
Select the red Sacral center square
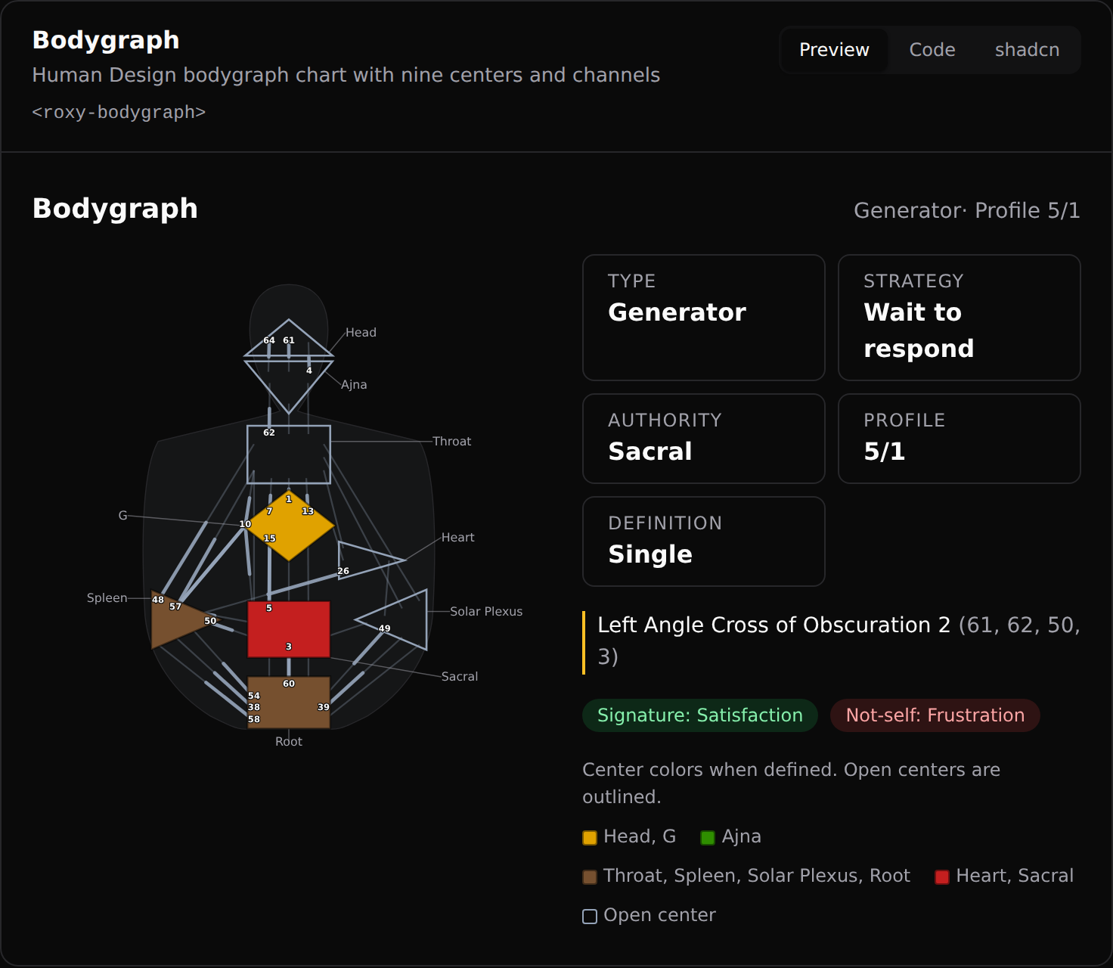pos(289,629)
